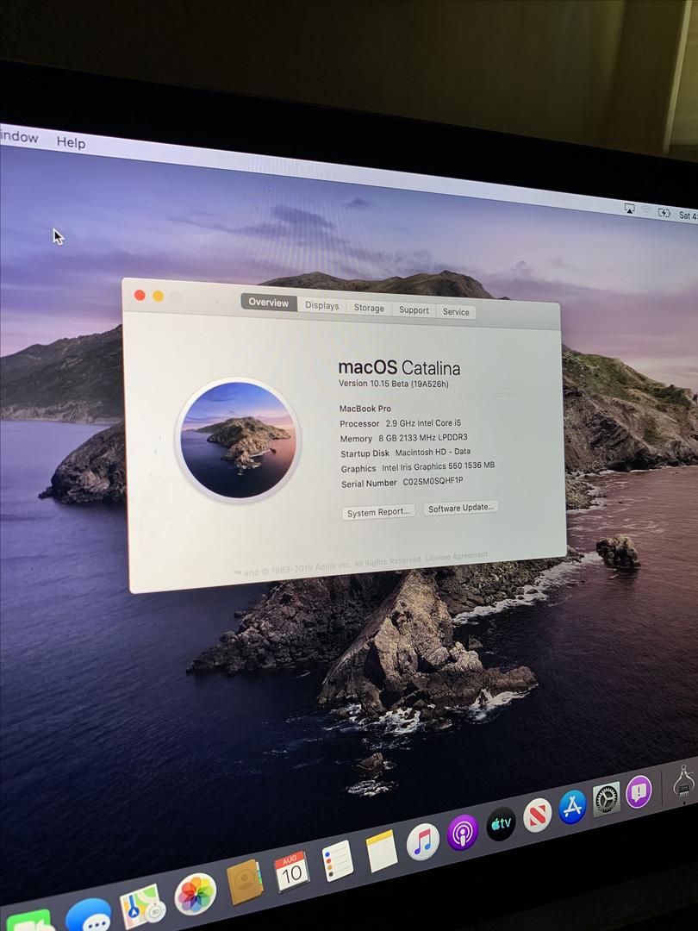This screenshot has height=931, width=698.
Task: Open the News app in the Dock
Action: coord(537,815)
